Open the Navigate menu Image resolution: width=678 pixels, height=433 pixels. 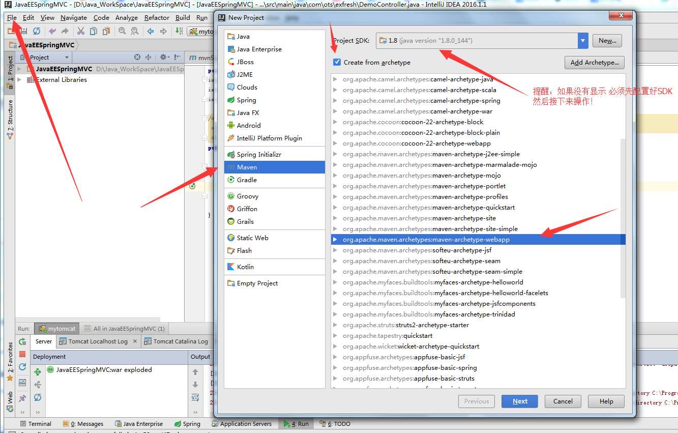coord(74,17)
